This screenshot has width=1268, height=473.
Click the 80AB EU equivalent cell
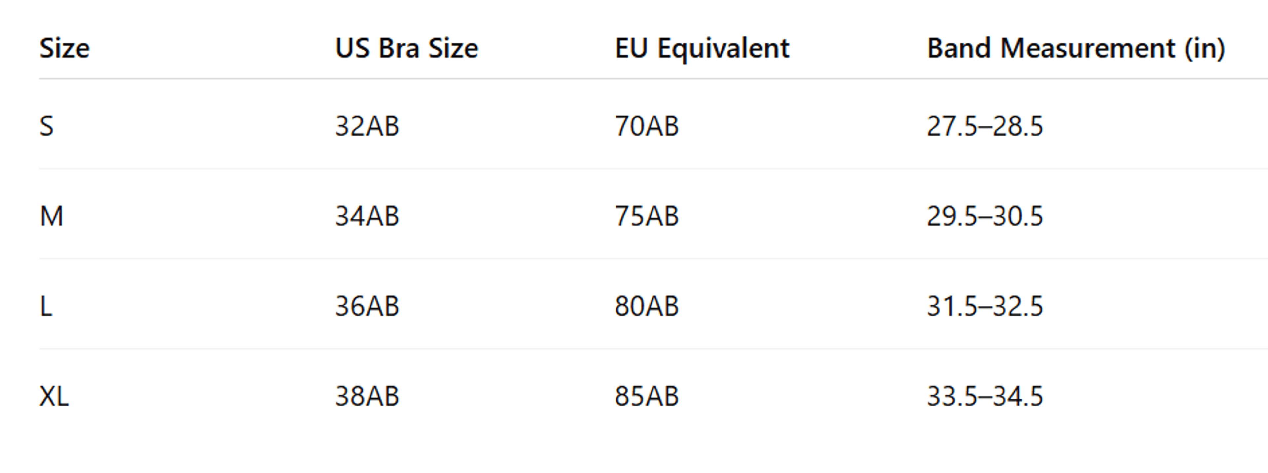[x=647, y=306]
